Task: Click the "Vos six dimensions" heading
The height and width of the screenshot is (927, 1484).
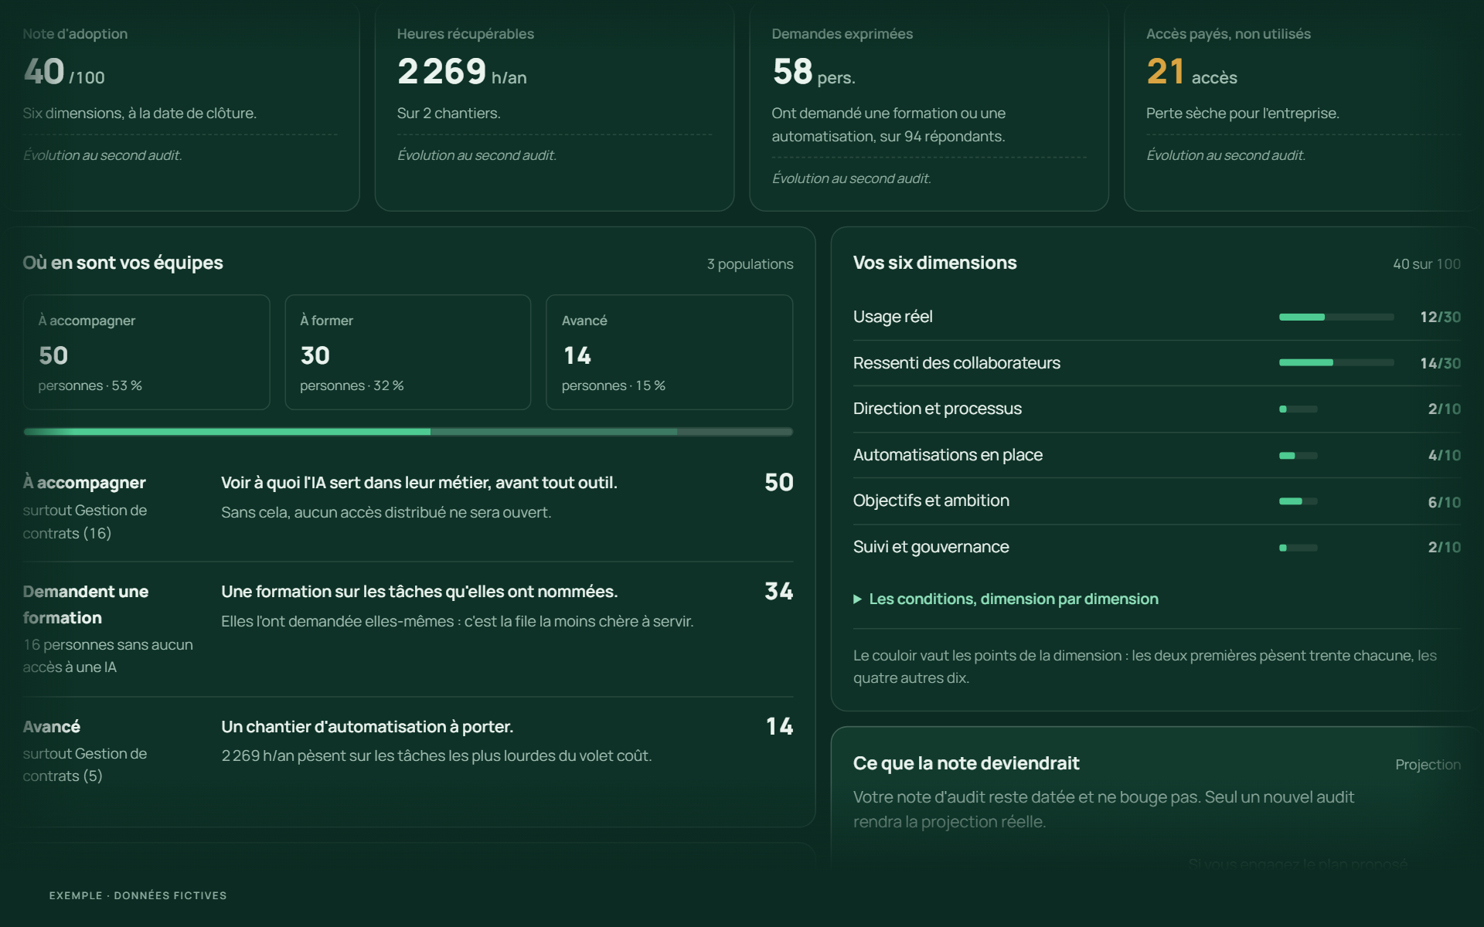Action: (x=935, y=263)
